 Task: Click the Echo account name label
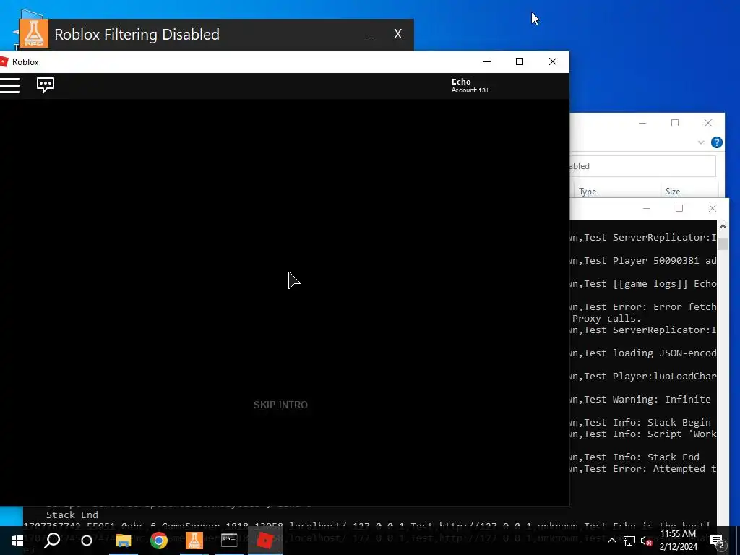point(461,81)
